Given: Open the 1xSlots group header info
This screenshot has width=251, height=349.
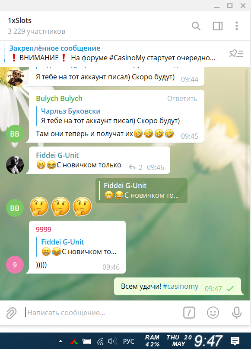Looking at the screenshot, I should point(37,26).
